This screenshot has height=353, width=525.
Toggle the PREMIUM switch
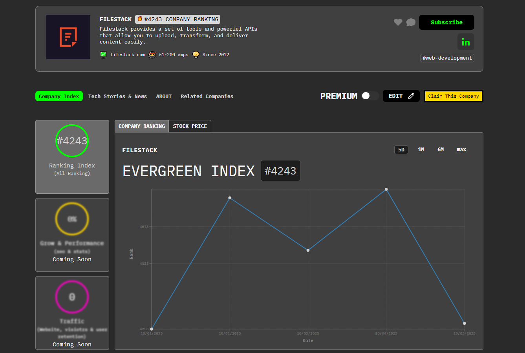coord(370,96)
